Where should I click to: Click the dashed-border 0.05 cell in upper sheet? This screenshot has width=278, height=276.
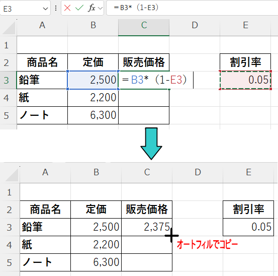point(245,80)
